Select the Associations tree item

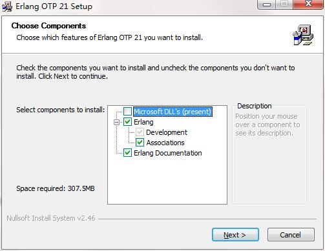pos(165,143)
